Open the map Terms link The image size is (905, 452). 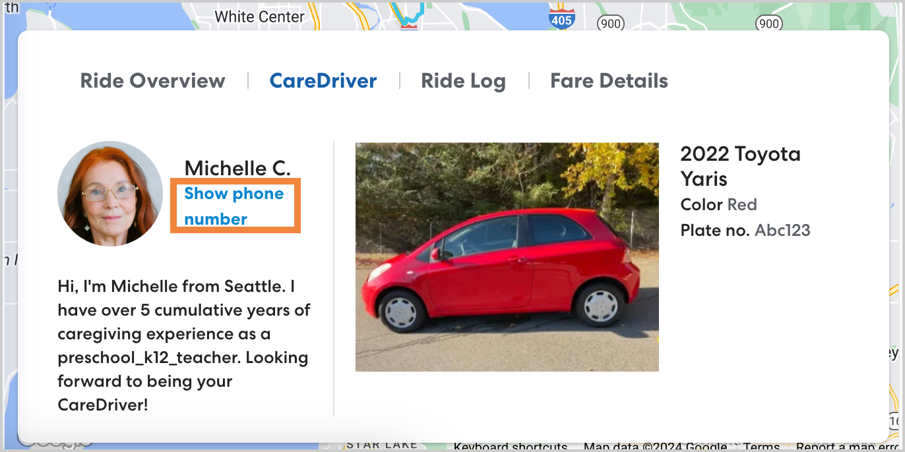pyautogui.click(x=761, y=446)
